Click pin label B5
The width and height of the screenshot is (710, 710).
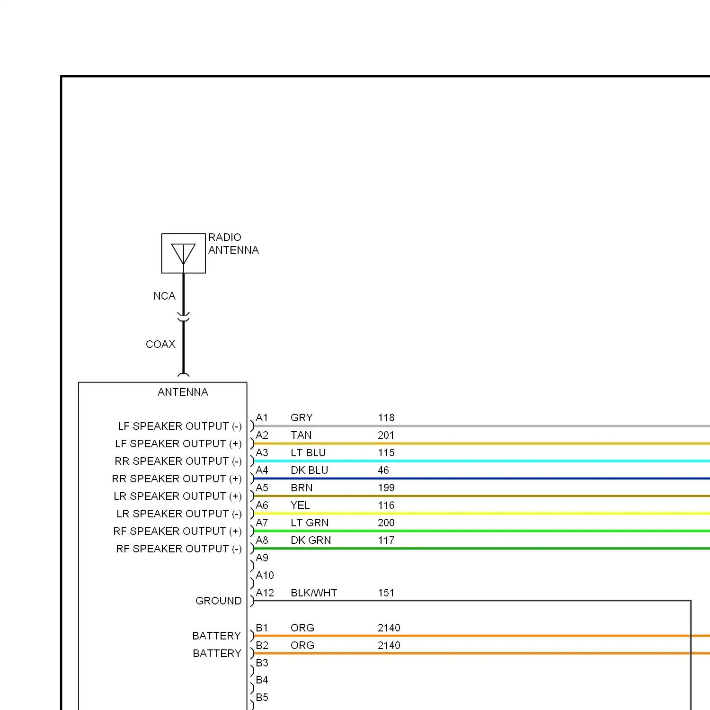click(x=262, y=698)
